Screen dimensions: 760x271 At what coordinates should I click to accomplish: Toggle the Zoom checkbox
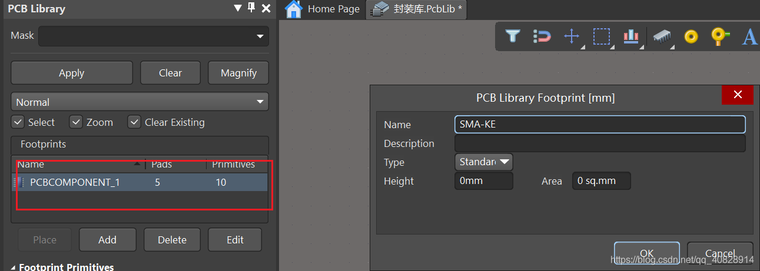pyautogui.click(x=75, y=122)
